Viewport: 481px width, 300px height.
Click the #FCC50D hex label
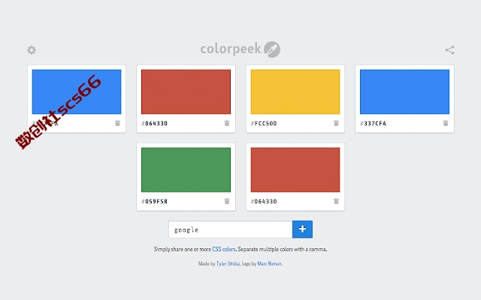pos(264,123)
